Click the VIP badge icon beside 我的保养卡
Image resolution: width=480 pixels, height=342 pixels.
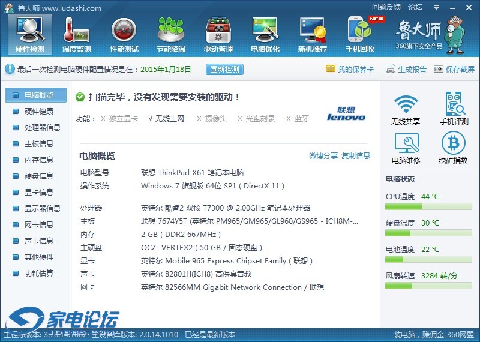click(x=331, y=68)
